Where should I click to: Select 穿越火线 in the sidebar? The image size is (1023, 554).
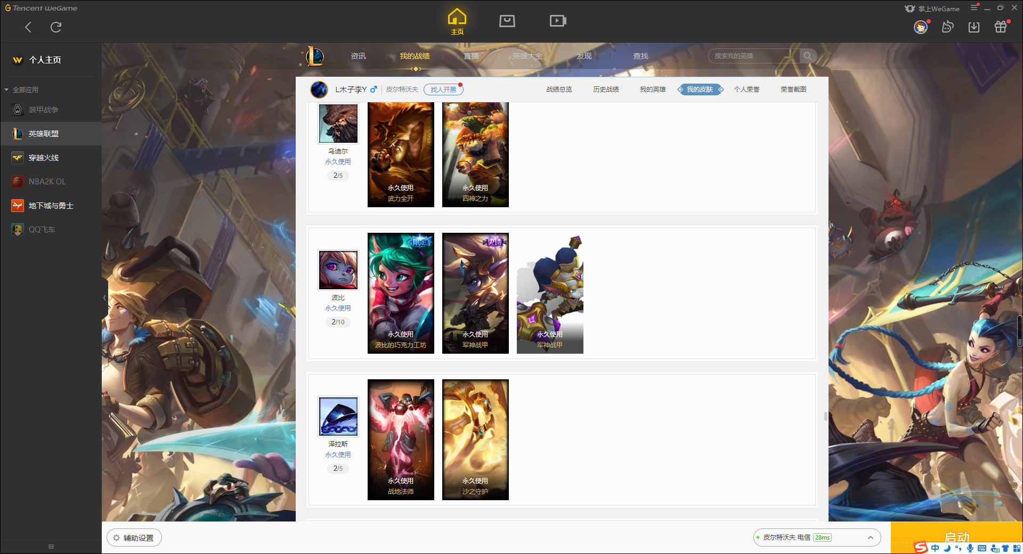pyautogui.click(x=51, y=158)
